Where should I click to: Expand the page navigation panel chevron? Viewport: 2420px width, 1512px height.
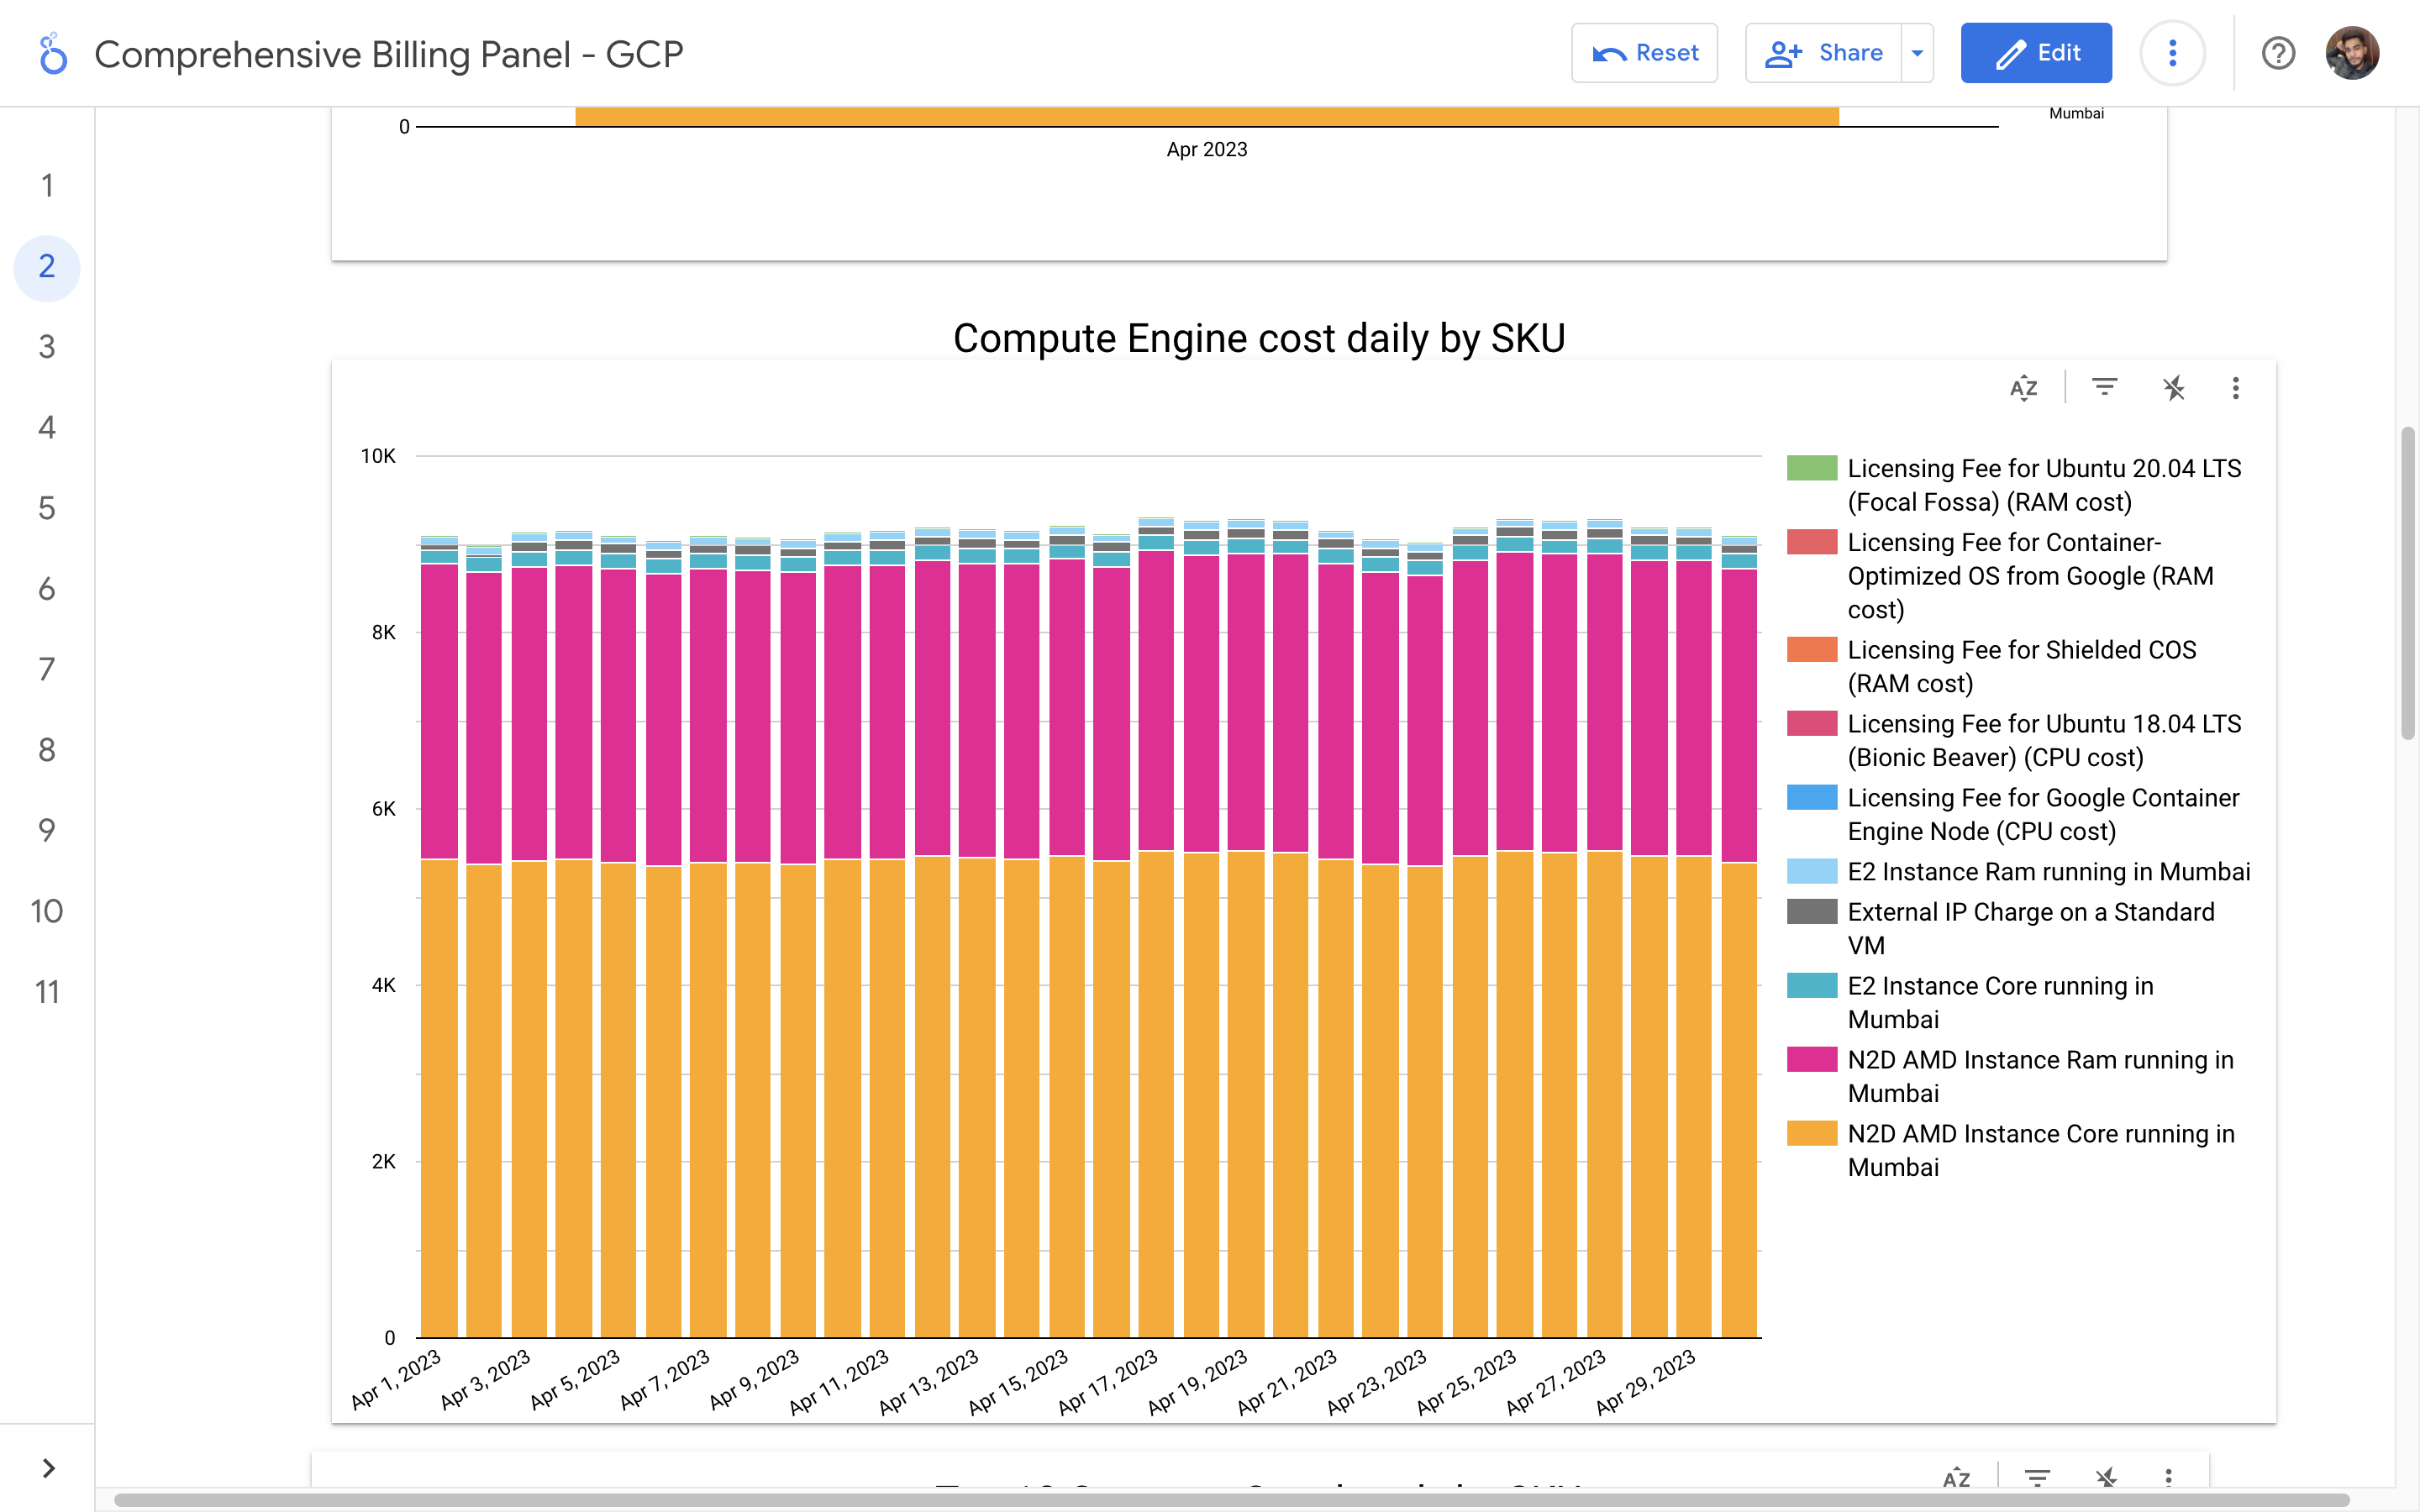click(x=48, y=1468)
